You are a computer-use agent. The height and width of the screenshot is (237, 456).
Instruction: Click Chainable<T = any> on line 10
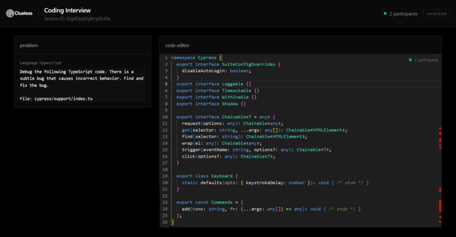(246, 117)
